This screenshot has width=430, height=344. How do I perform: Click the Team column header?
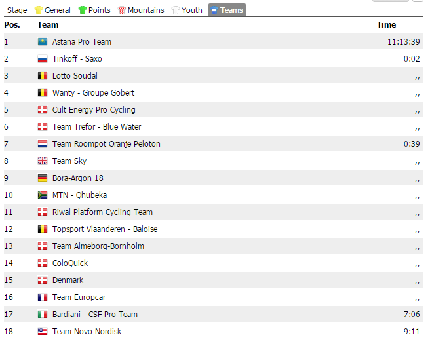[x=48, y=25]
